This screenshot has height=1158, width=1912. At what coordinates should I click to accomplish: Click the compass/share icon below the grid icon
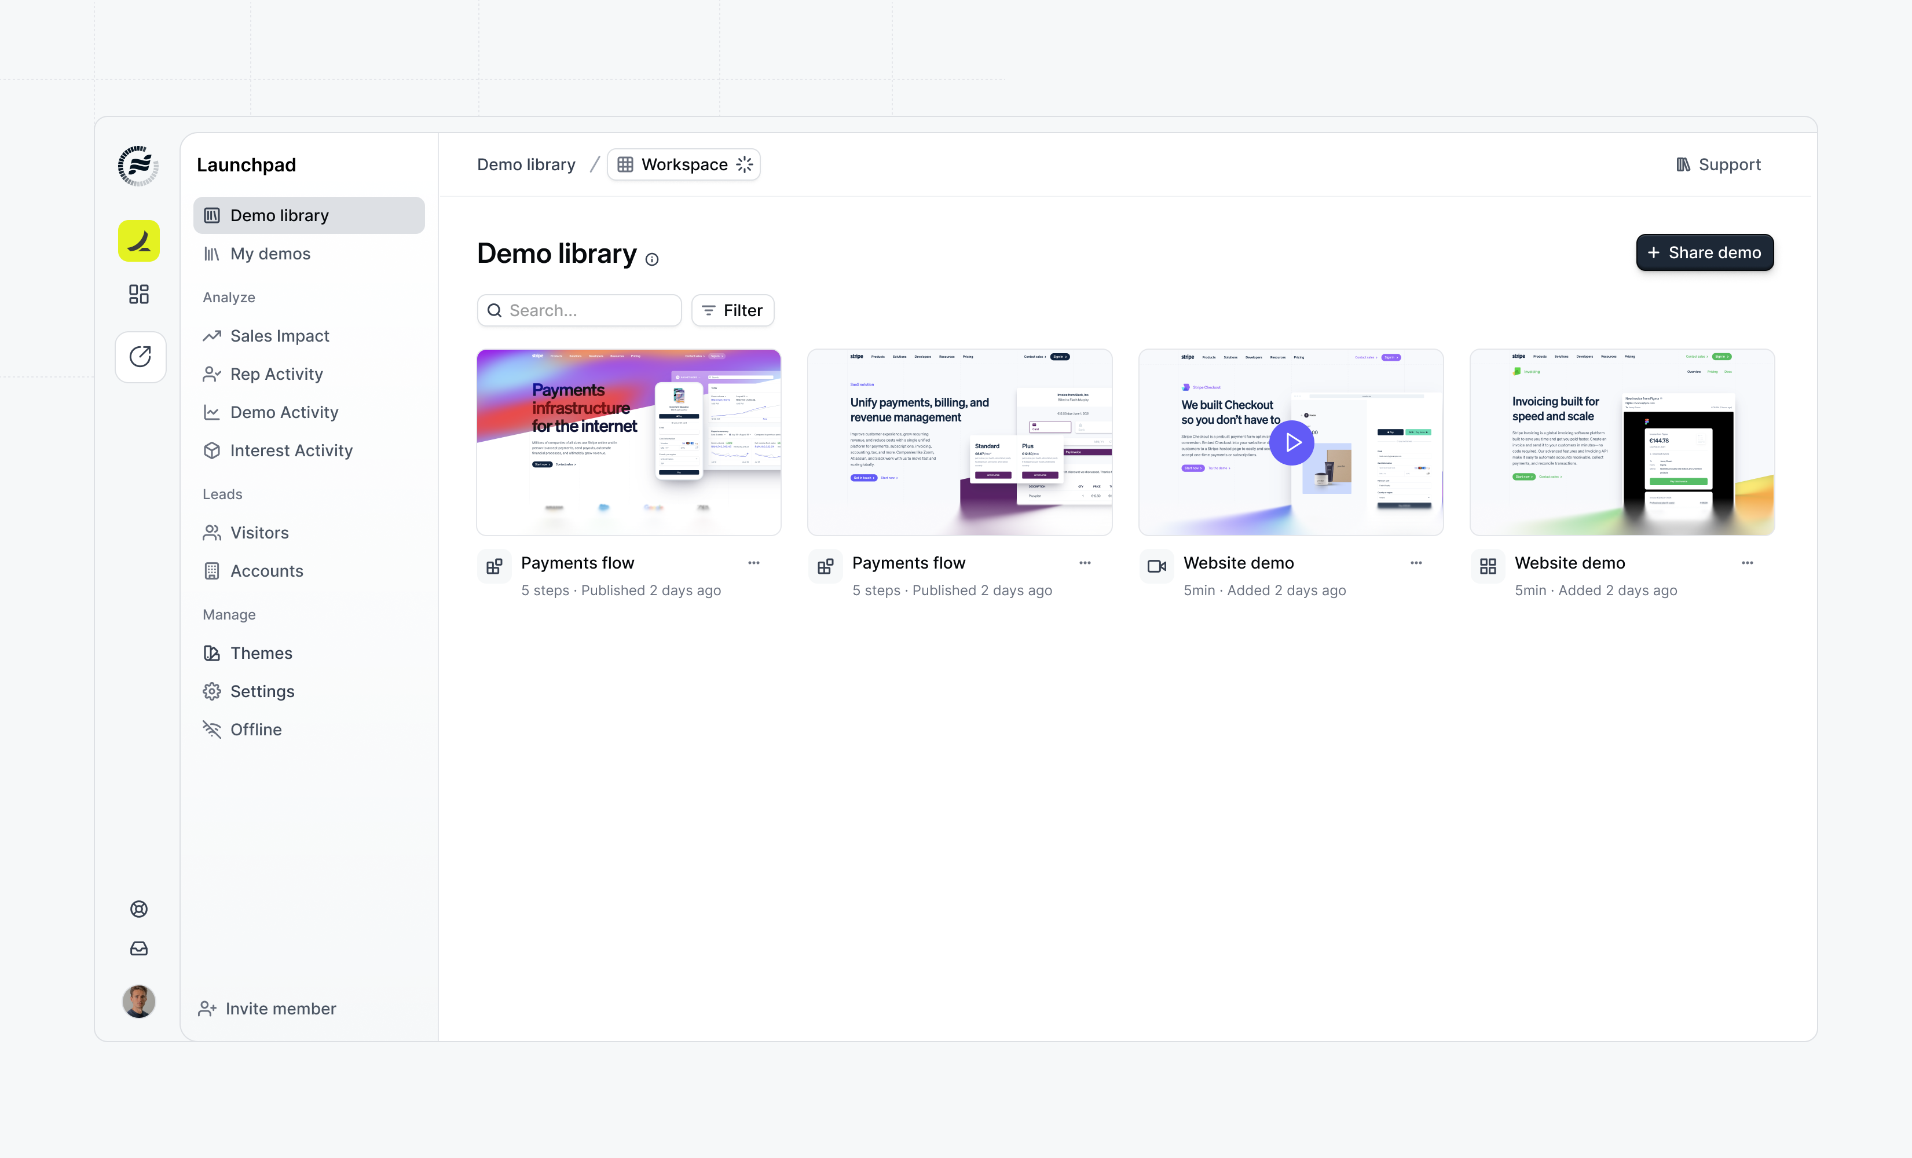[x=140, y=356]
